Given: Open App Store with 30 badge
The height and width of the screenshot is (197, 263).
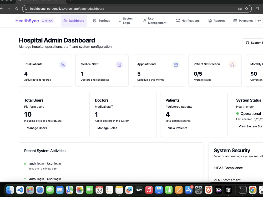Looking at the screenshot, I should (189, 190).
